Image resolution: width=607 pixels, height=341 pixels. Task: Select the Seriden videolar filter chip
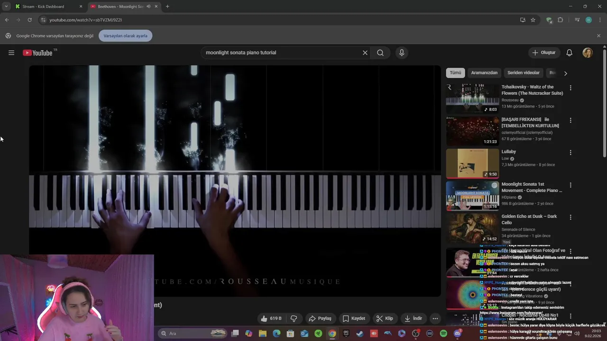coord(524,73)
